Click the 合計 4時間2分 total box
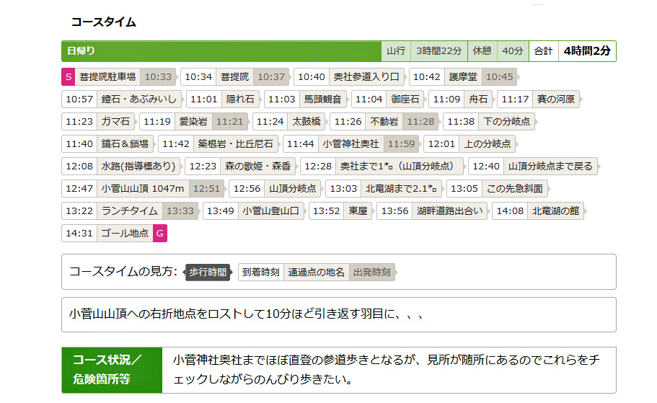 pyautogui.click(x=572, y=51)
